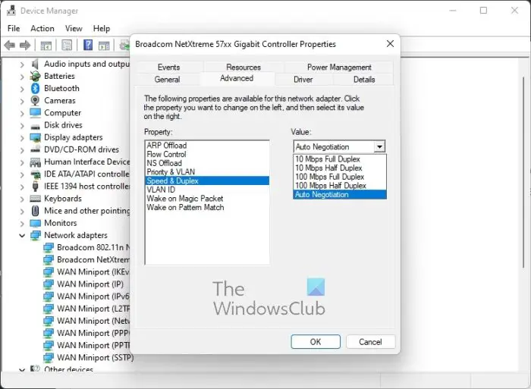The image size is (531, 389).
Task: Open the Help menu
Action: (x=101, y=29)
